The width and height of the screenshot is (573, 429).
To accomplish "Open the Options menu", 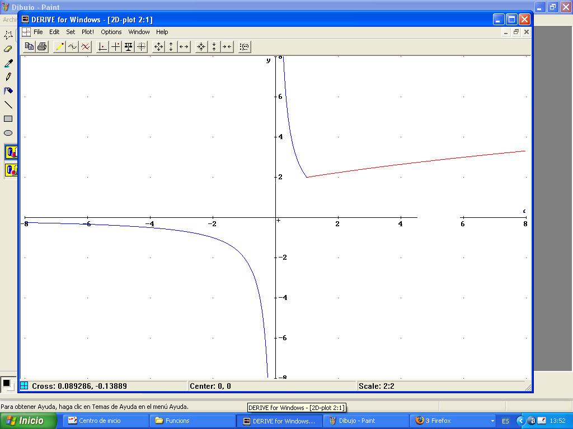I will click(x=111, y=32).
